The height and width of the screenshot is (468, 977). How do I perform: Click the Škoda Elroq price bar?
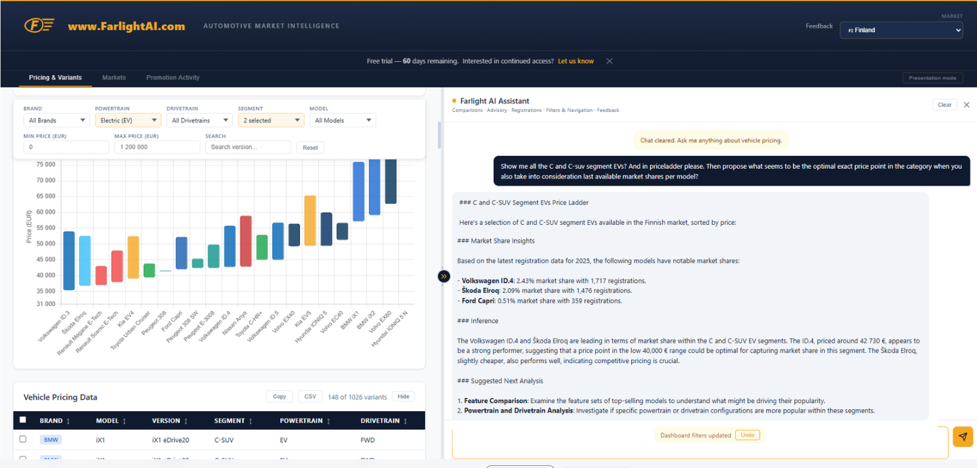point(85,261)
